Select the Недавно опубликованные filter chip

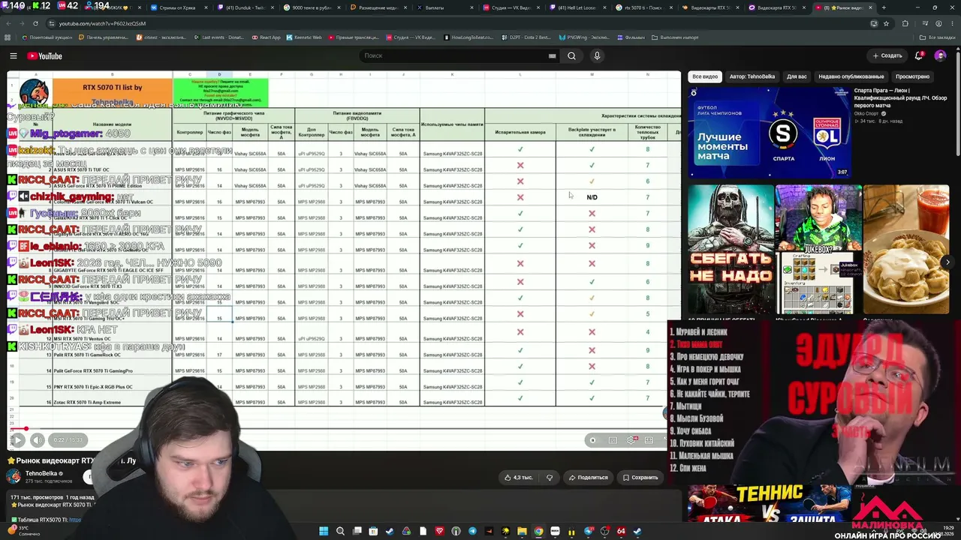coord(851,76)
